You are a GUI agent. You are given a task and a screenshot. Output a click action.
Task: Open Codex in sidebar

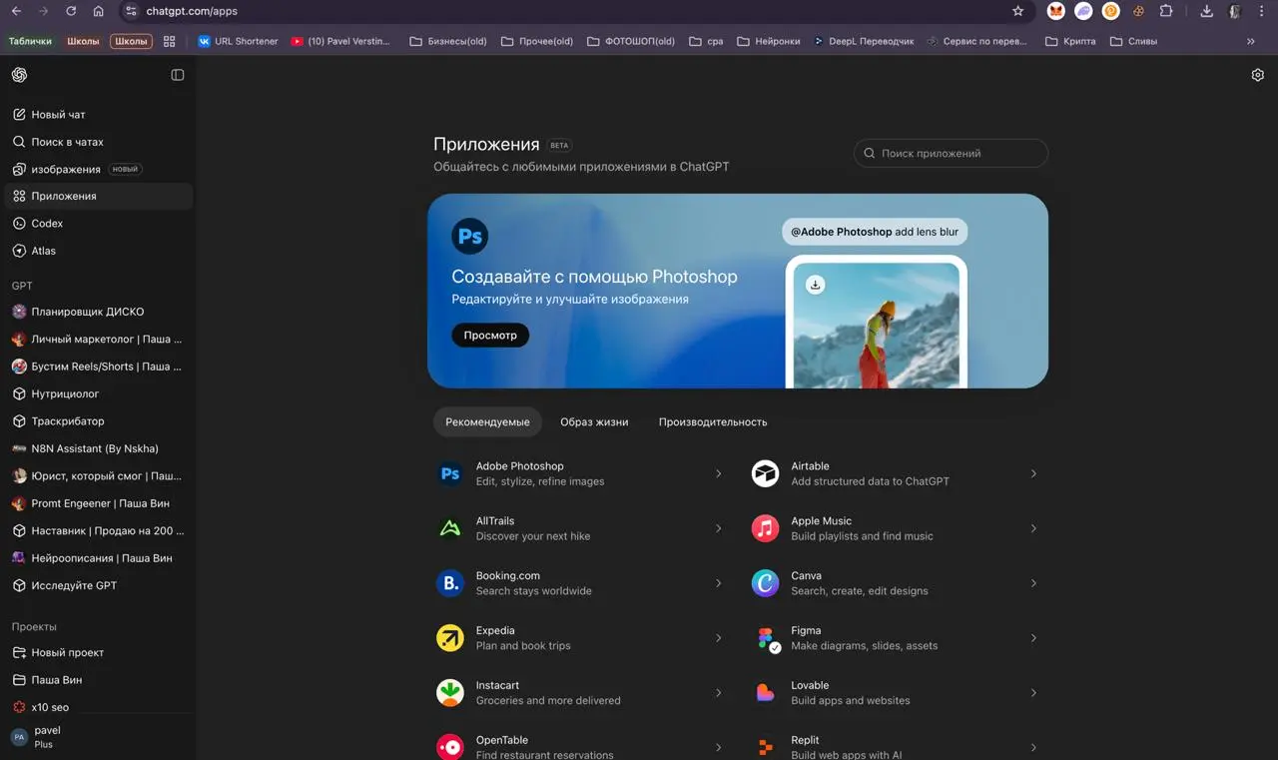(x=98, y=224)
